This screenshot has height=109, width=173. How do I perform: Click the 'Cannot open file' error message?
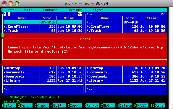(85, 47)
